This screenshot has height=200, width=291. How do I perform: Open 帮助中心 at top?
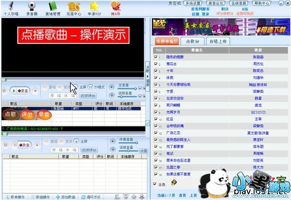coord(262,3)
